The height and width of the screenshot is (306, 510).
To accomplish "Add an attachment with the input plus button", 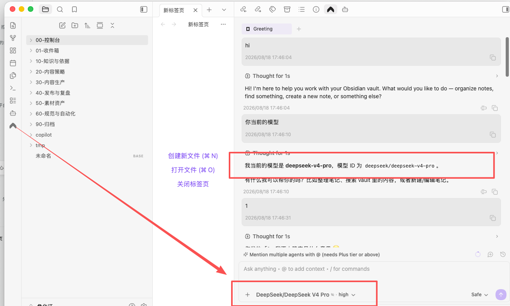I will pos(248,295).
